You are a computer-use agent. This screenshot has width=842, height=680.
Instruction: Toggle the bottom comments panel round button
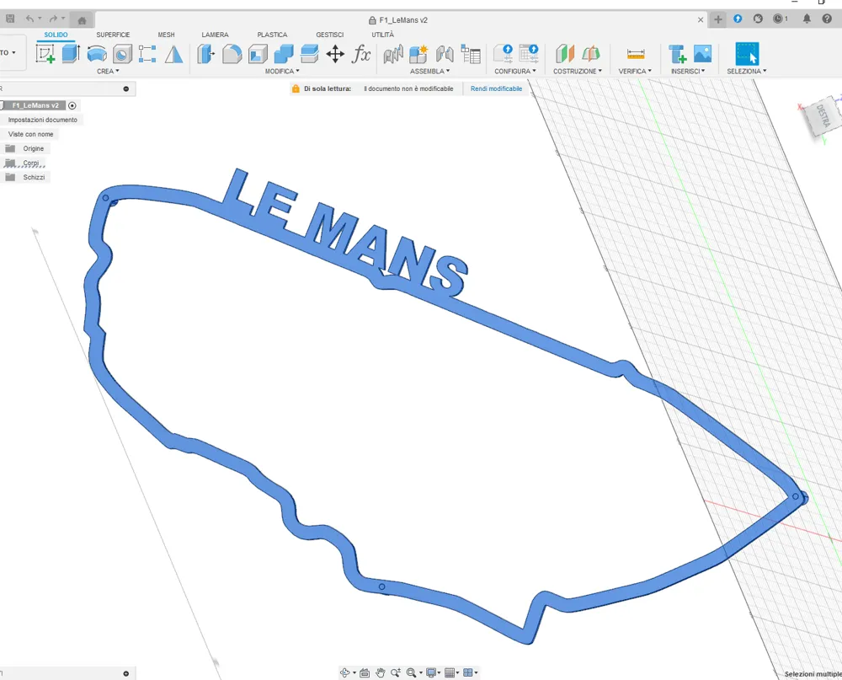(x=126, y=673)
